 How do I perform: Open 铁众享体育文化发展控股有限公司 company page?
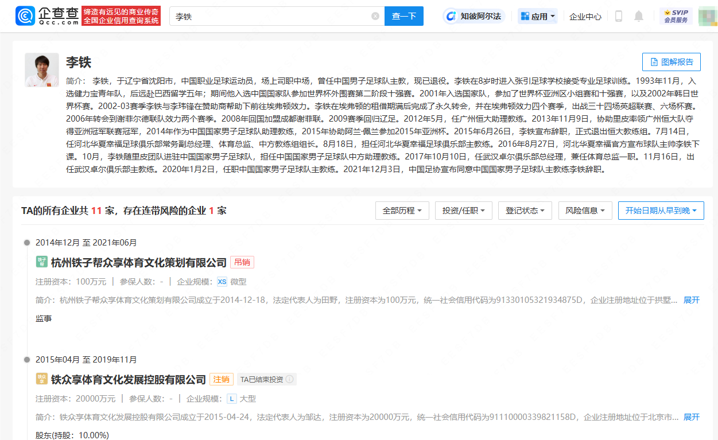click(129, 380)
